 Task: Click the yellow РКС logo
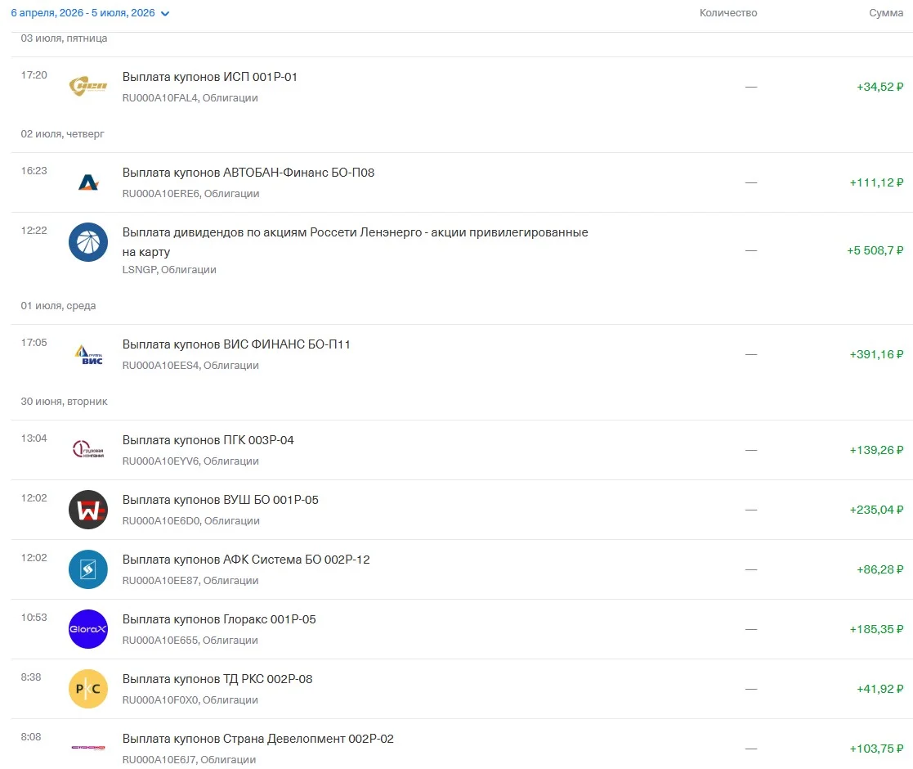pos(88,689)
